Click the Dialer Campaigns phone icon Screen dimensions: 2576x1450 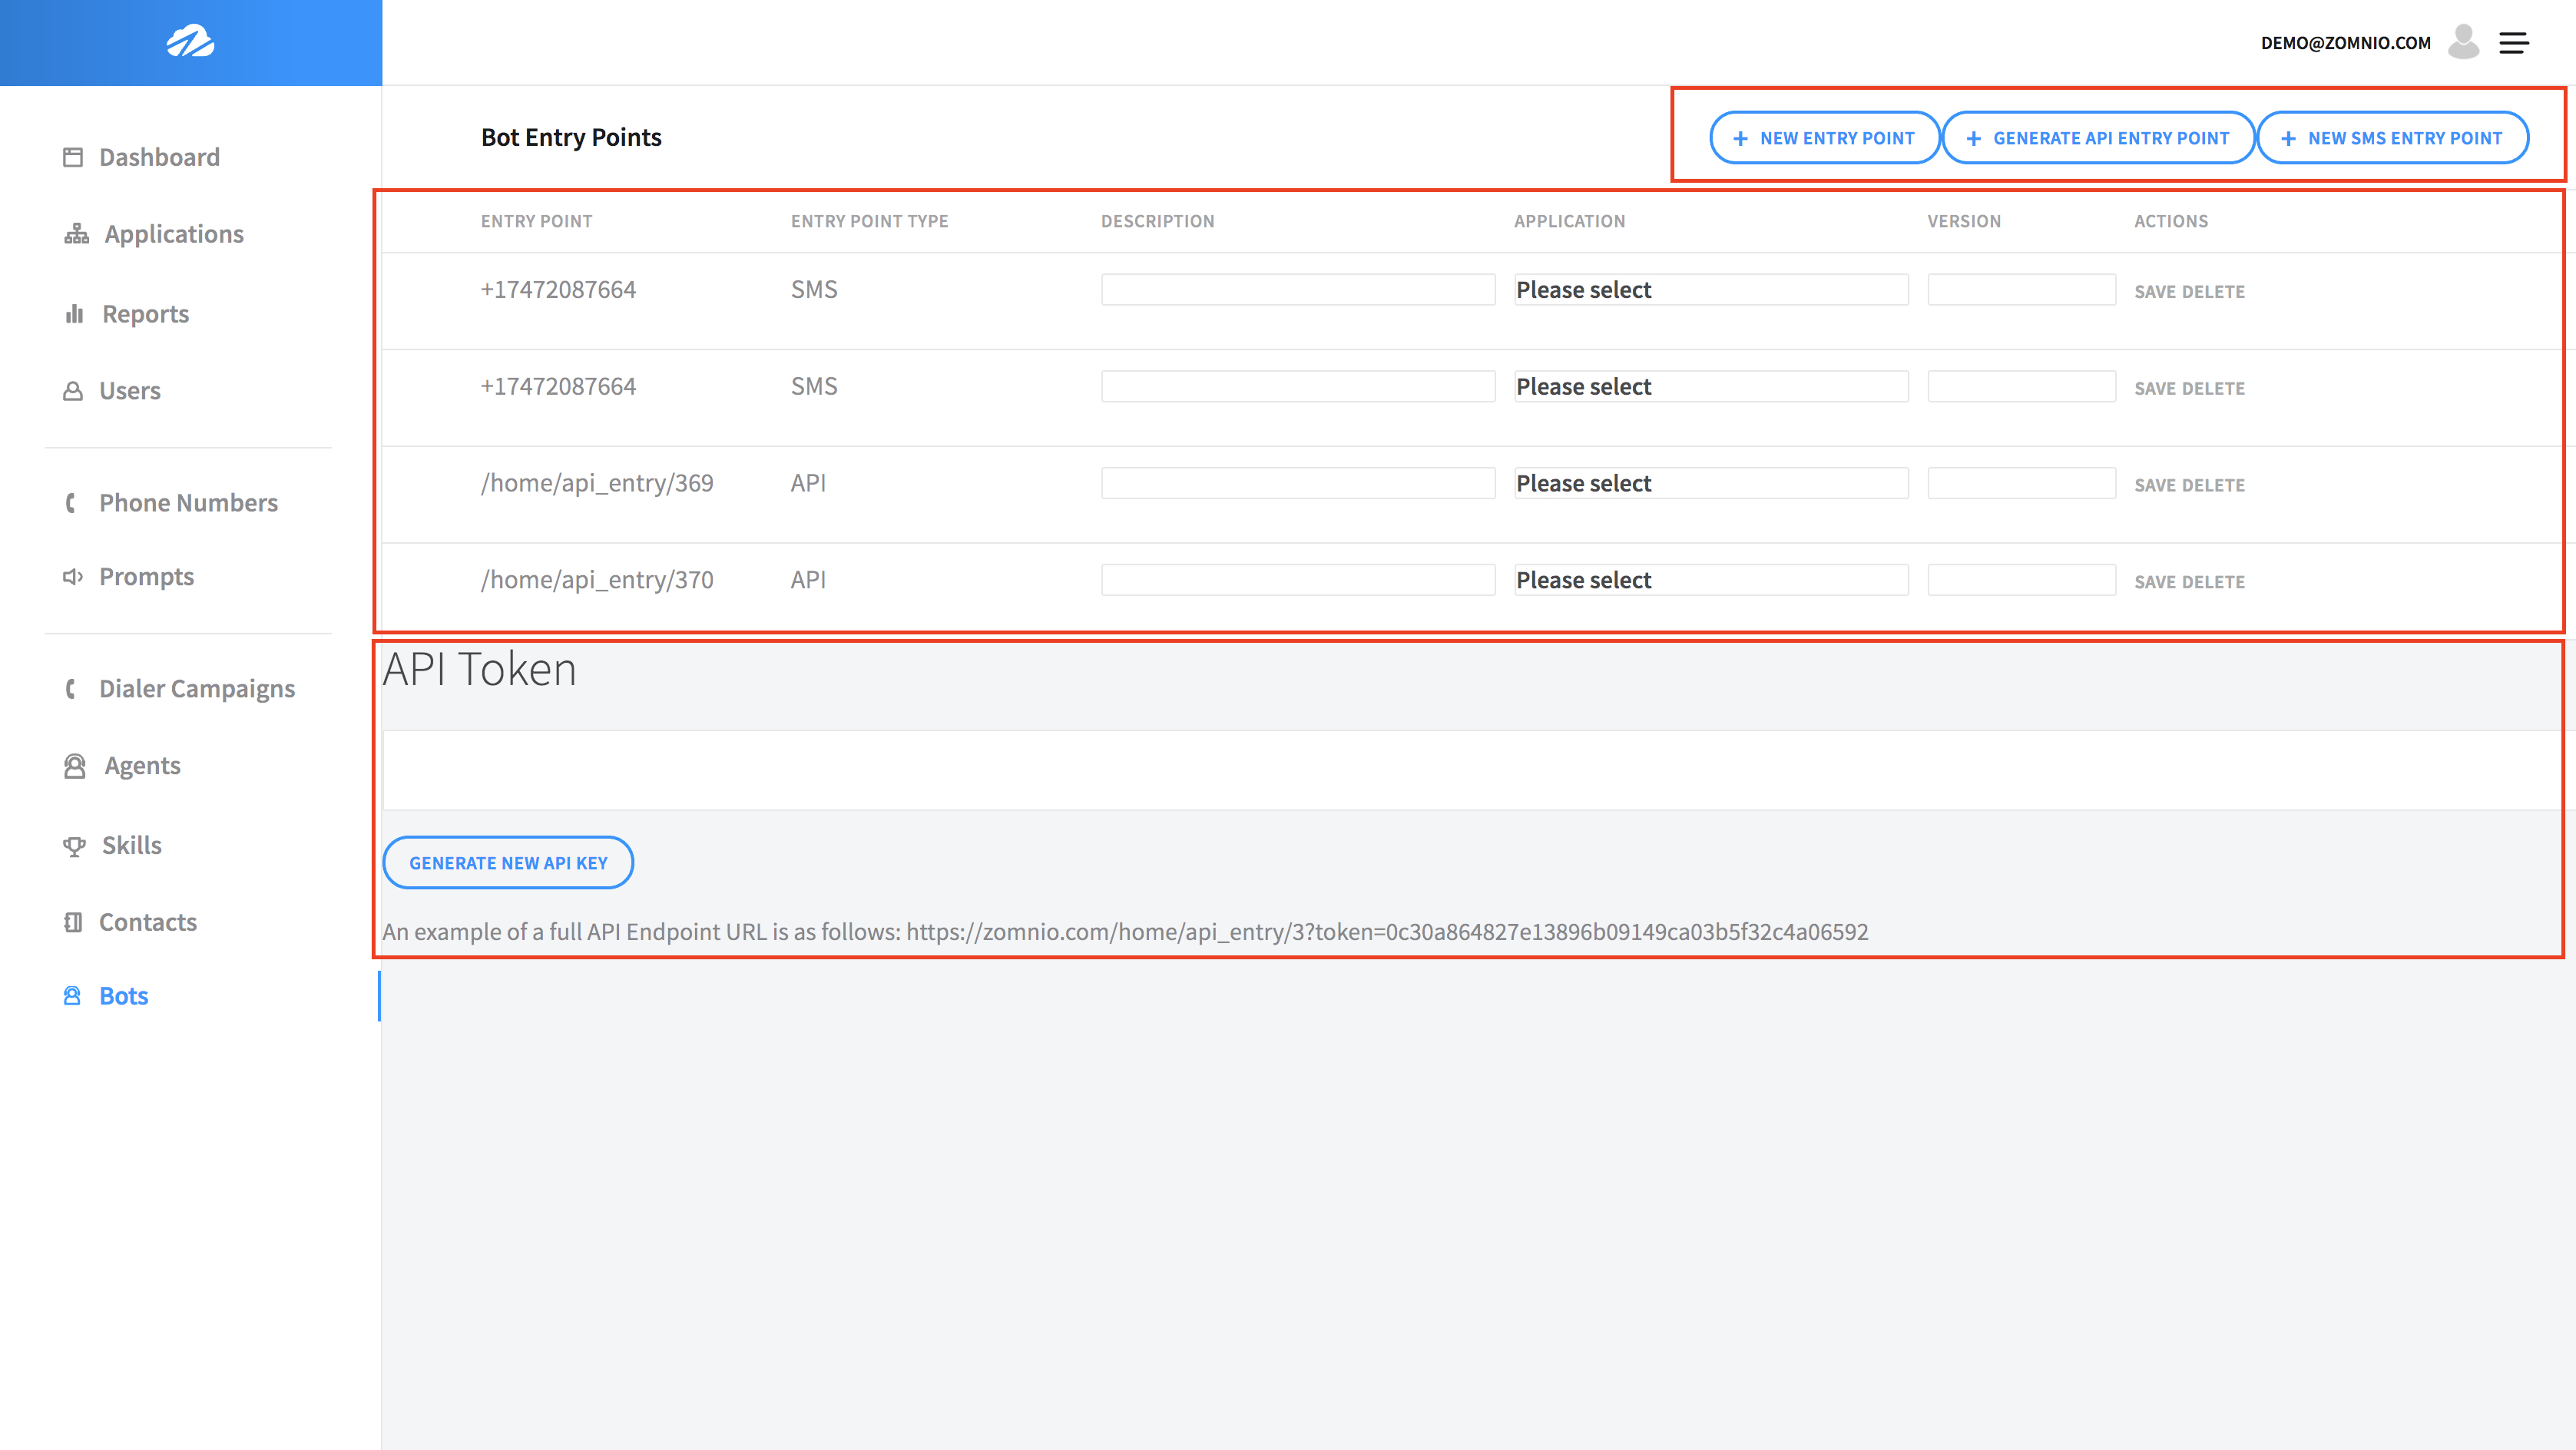pos(71,689)
